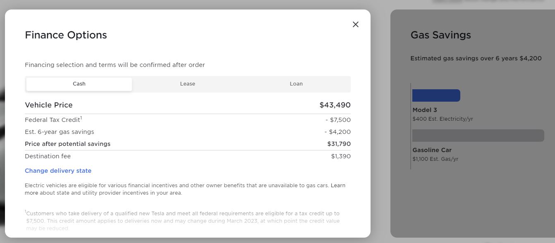Click the gray Gasoline Car bar
Image resolution: width=555 pixels, height=243 pixels.
[478, 136]
